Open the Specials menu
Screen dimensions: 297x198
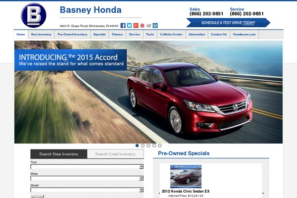99,35
